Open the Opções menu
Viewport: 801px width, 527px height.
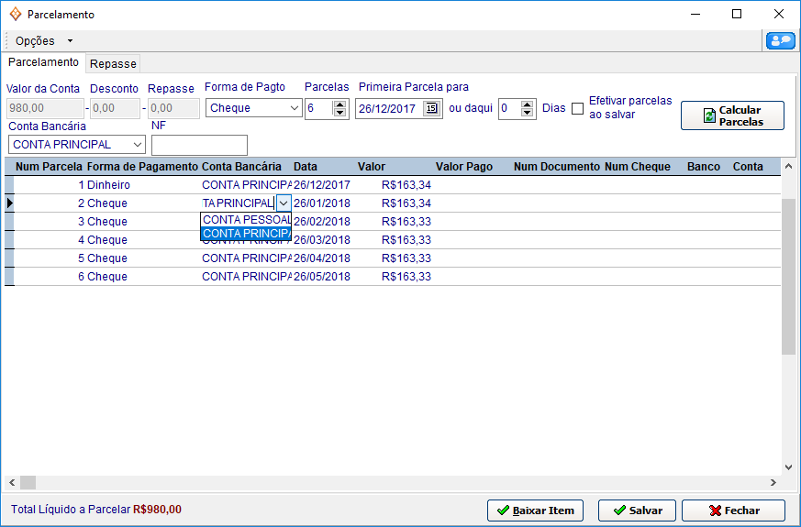42,40
